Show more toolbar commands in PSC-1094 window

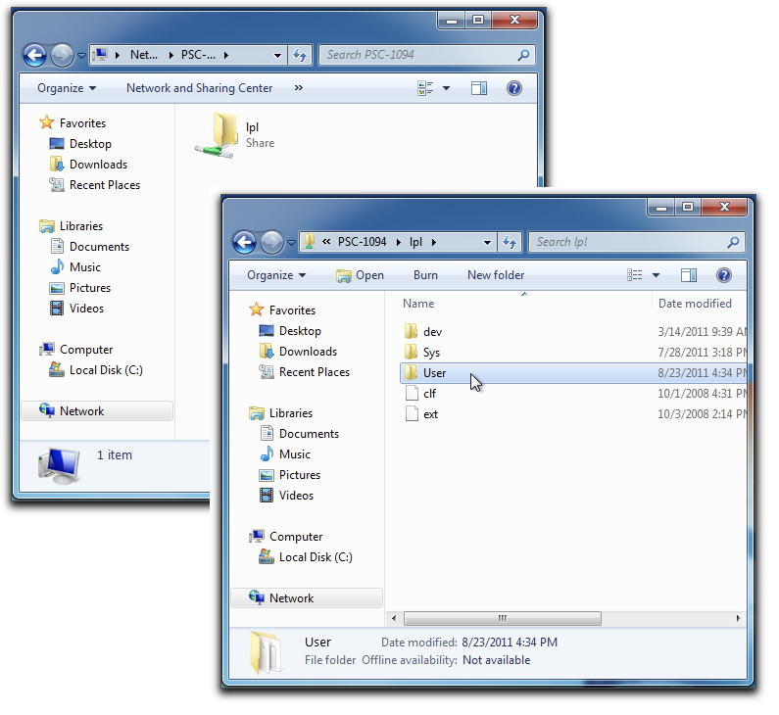[x=299, y=88]
